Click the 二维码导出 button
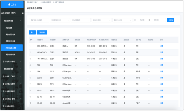184x111 pixels. pos(42,33)
